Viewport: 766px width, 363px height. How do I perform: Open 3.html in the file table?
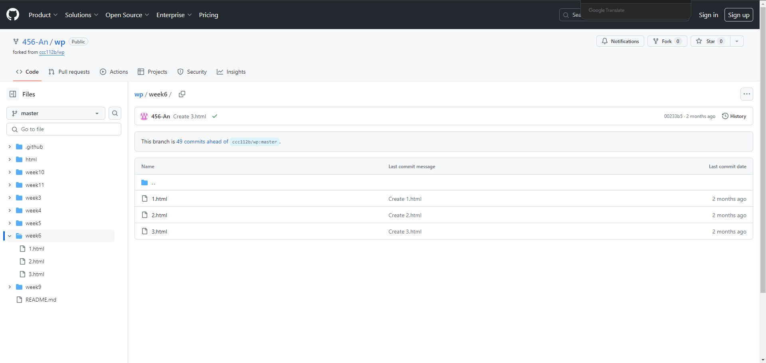pyautogui.click(x=159, y=232)
